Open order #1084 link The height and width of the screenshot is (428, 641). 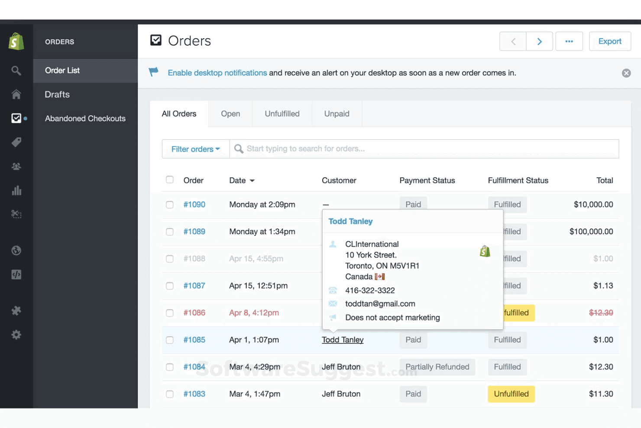pyautogui.click(x=194, y=367)
